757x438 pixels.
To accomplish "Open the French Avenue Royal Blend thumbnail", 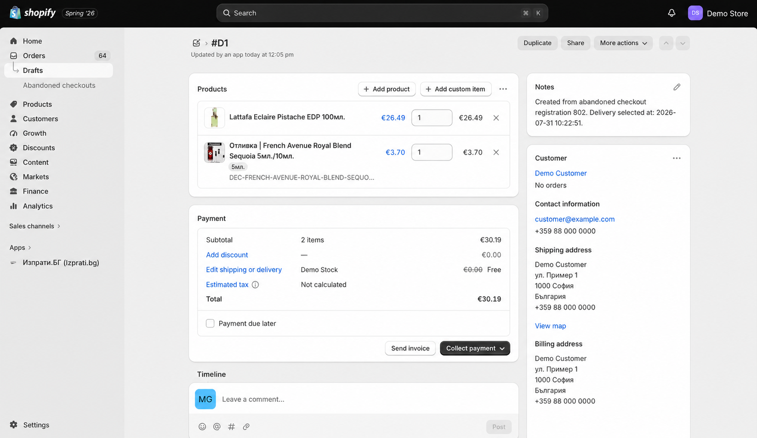I will click(x=214, y=152).
